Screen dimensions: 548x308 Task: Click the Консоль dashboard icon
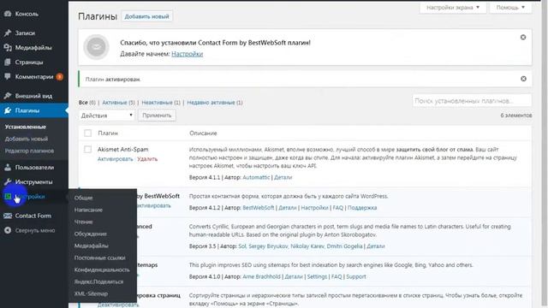click(x=8, y=14)
